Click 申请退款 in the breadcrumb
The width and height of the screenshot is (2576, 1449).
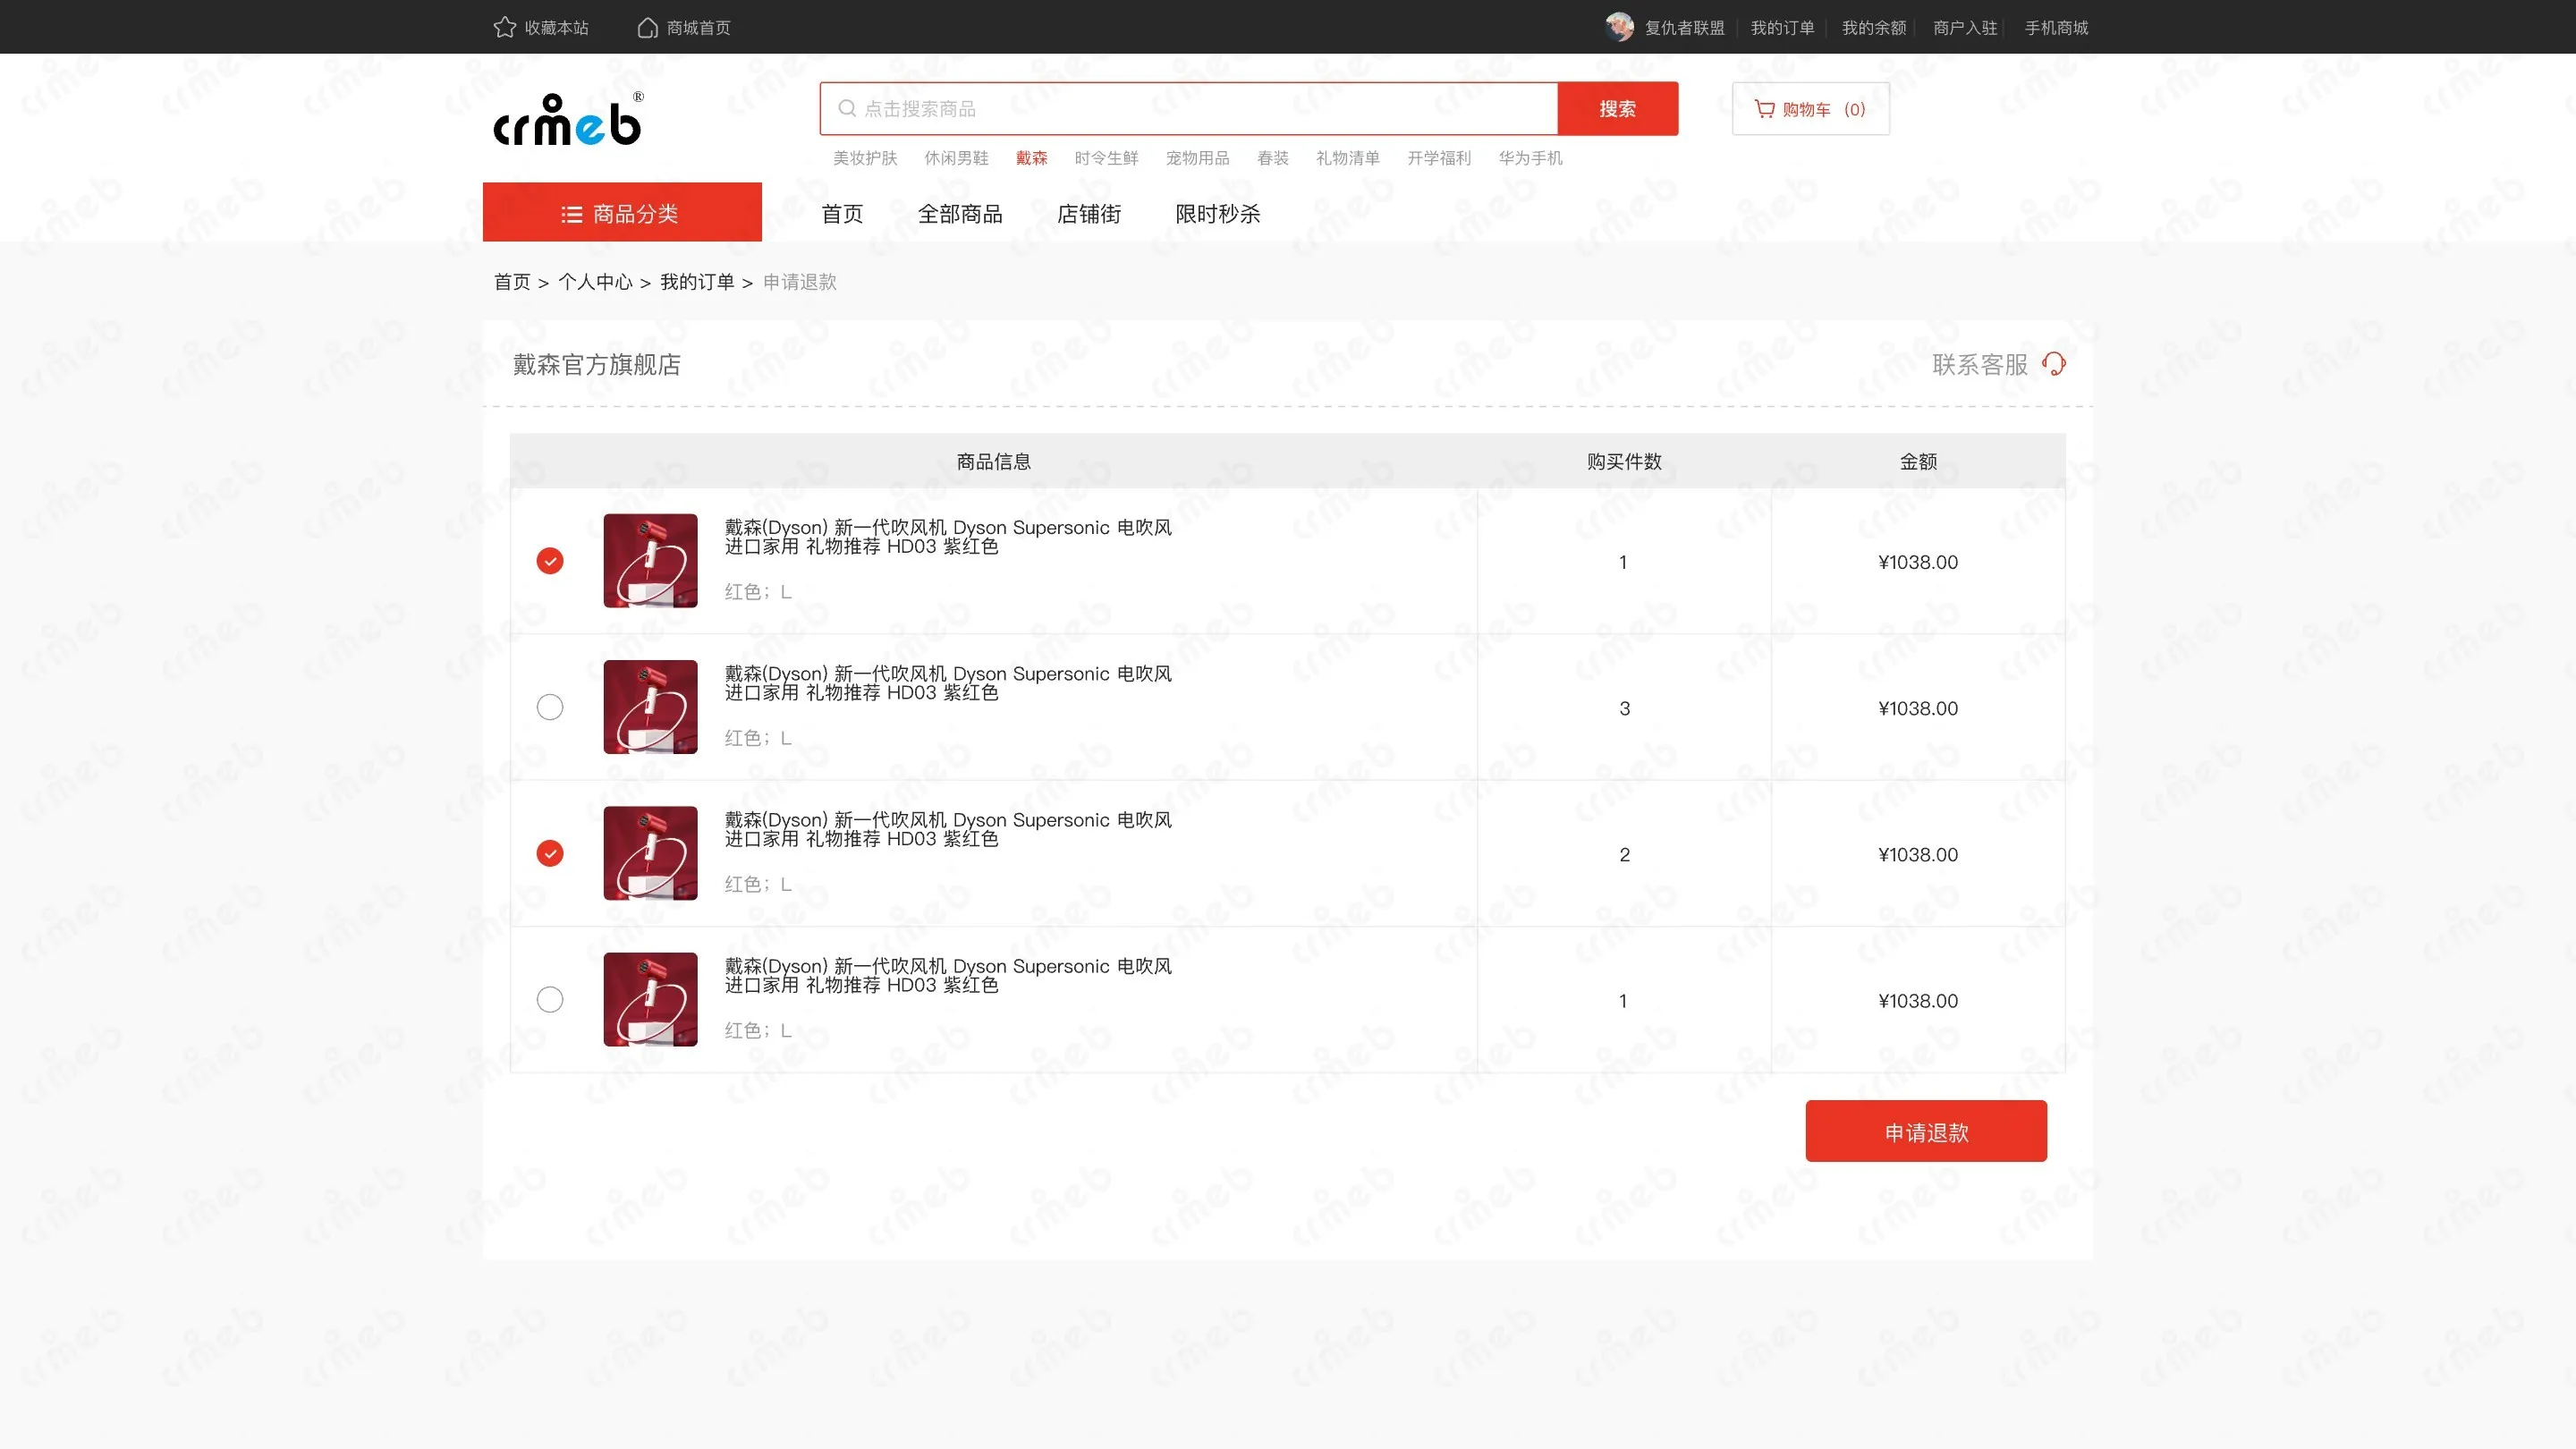(800, 282)
